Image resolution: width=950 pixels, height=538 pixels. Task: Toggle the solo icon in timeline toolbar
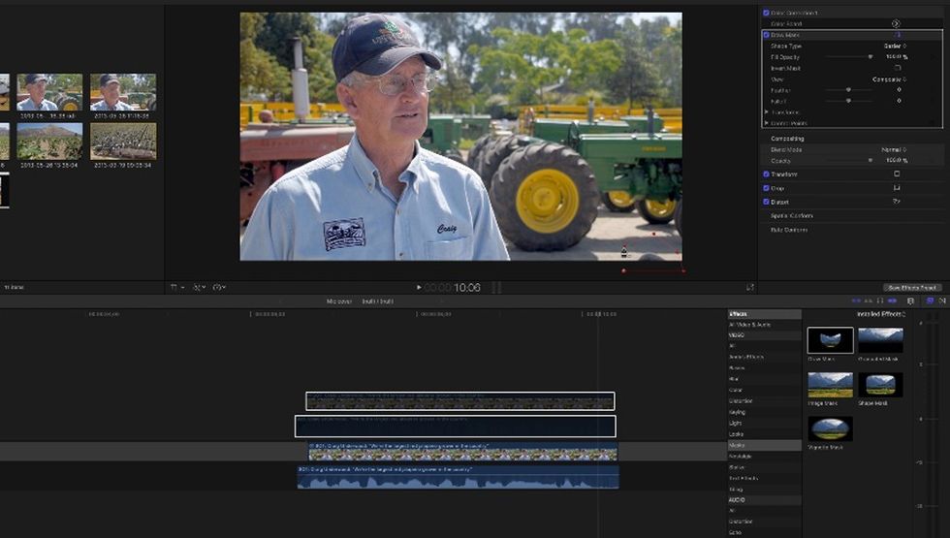pyautogui.click(x=880, y=301)
